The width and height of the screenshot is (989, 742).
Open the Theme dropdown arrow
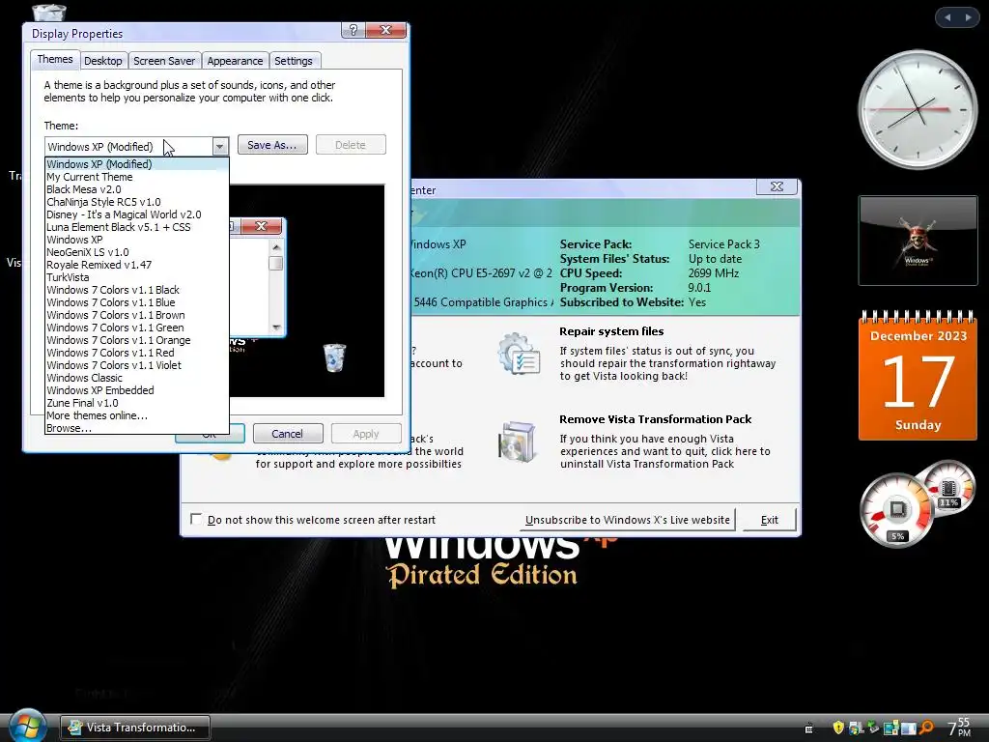pos(219,147)
